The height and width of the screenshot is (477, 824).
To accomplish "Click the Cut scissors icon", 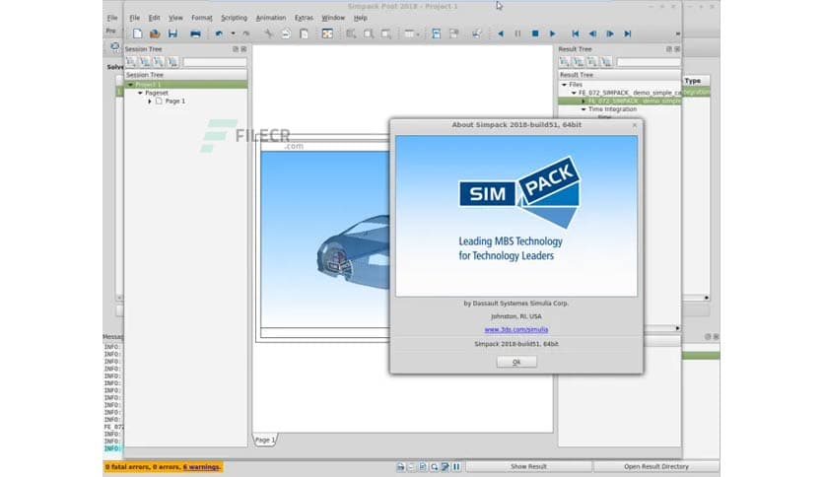I will [x=268, y=34].
